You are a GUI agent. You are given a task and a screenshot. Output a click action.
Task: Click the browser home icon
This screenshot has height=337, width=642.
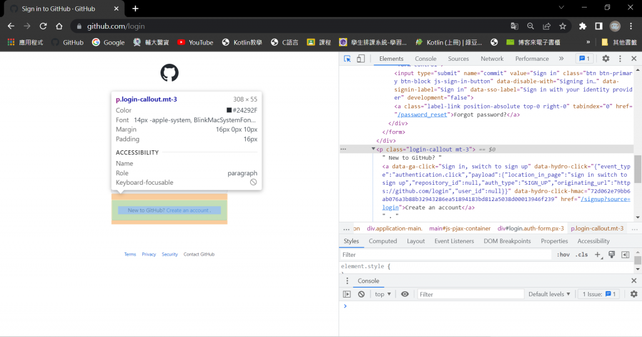tap(59, 26)
